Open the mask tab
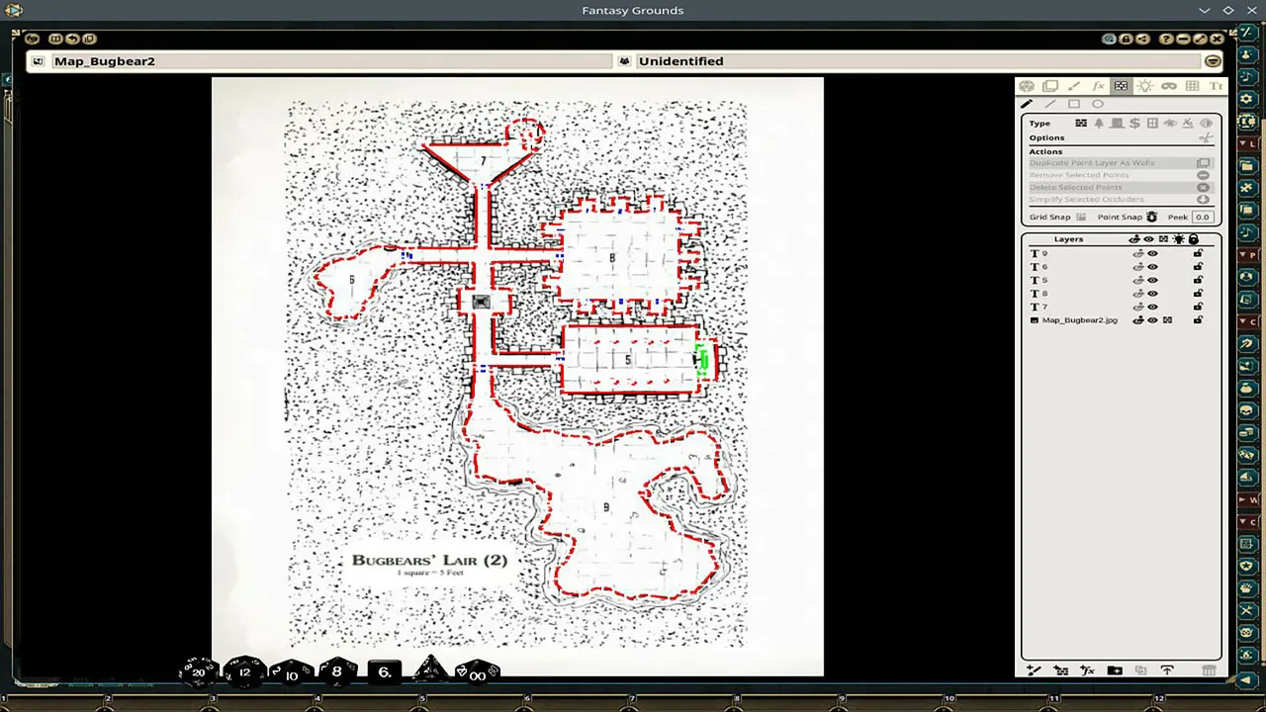This screenshot has height=712, width=1266. tap(1169, 86)
